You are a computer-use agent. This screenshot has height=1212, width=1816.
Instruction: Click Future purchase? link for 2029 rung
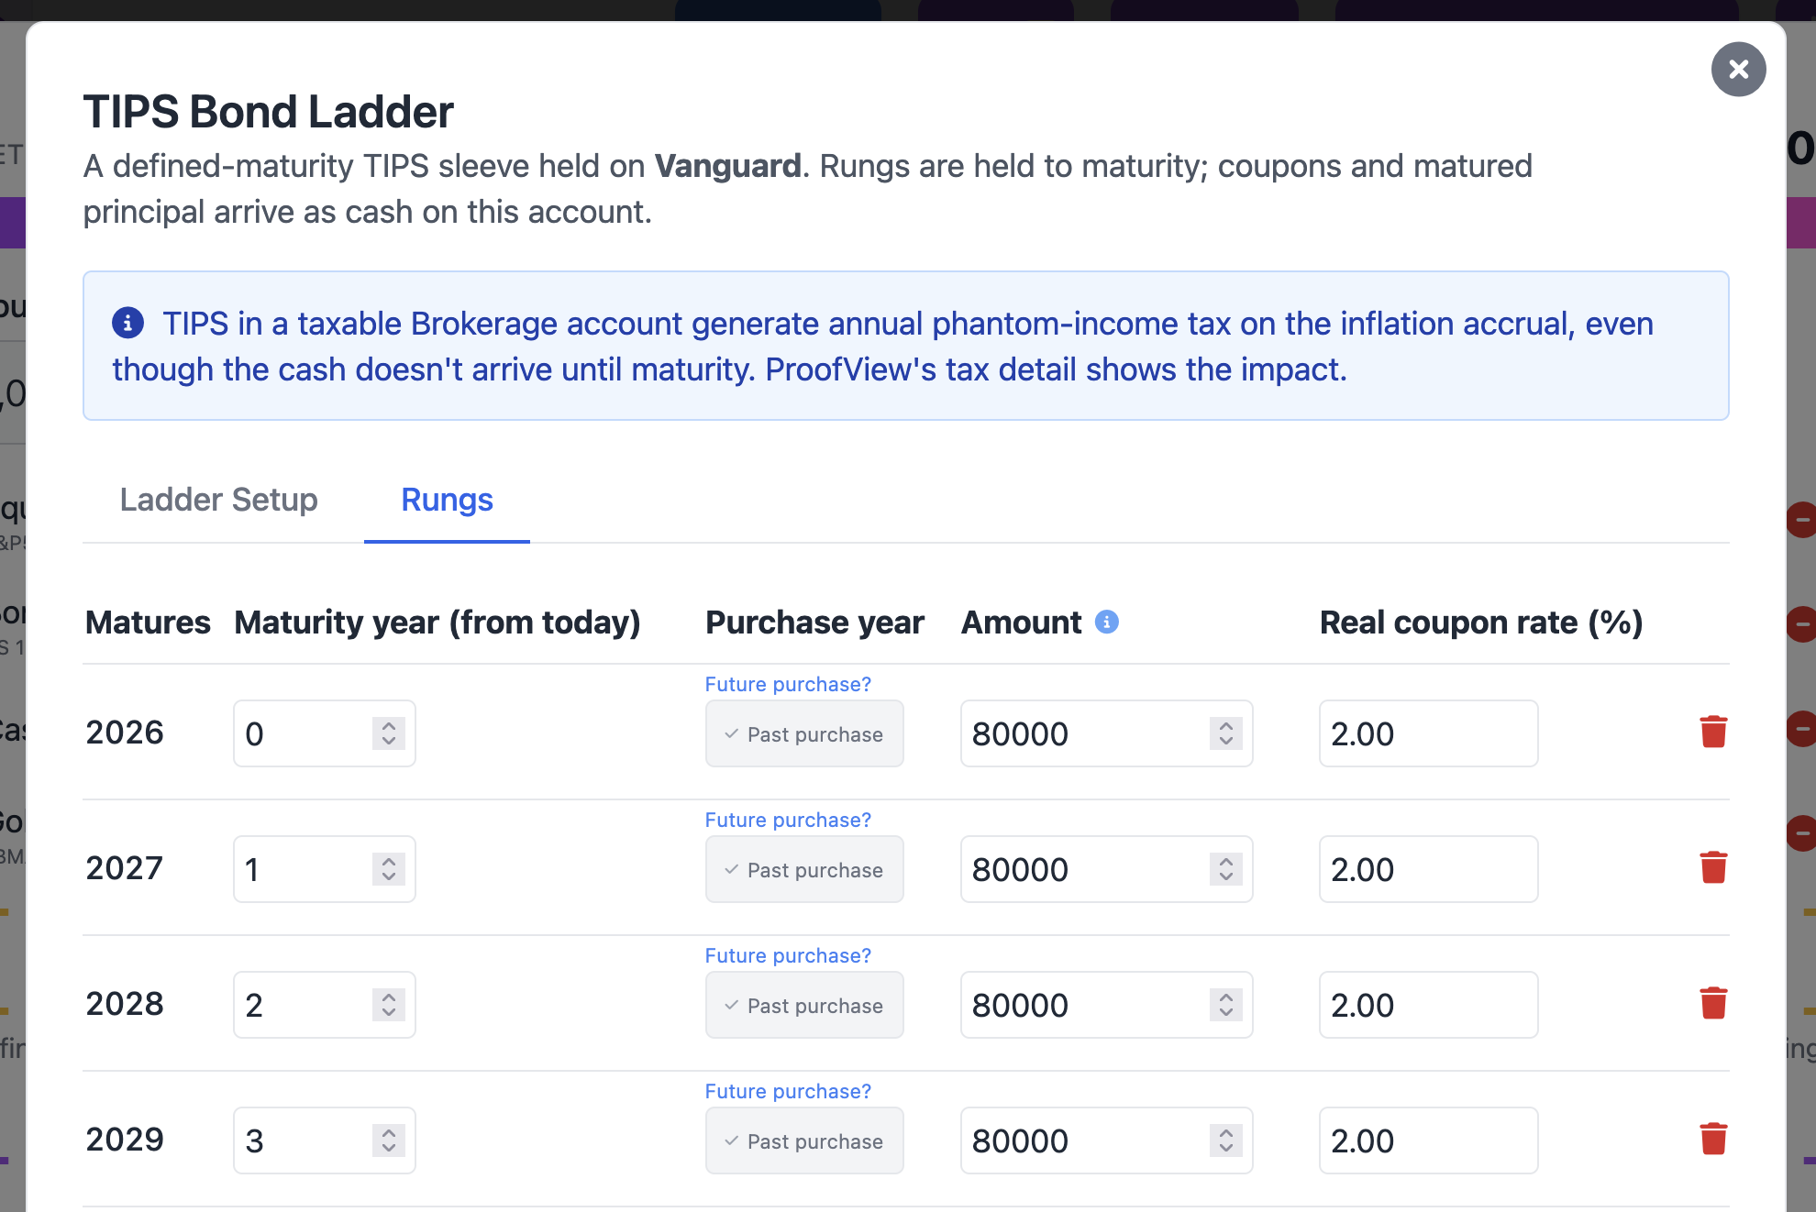point(788,1091)
